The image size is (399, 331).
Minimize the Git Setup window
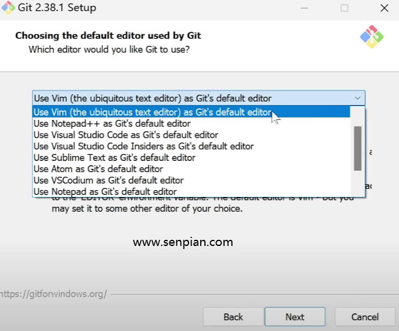(304, 9)
